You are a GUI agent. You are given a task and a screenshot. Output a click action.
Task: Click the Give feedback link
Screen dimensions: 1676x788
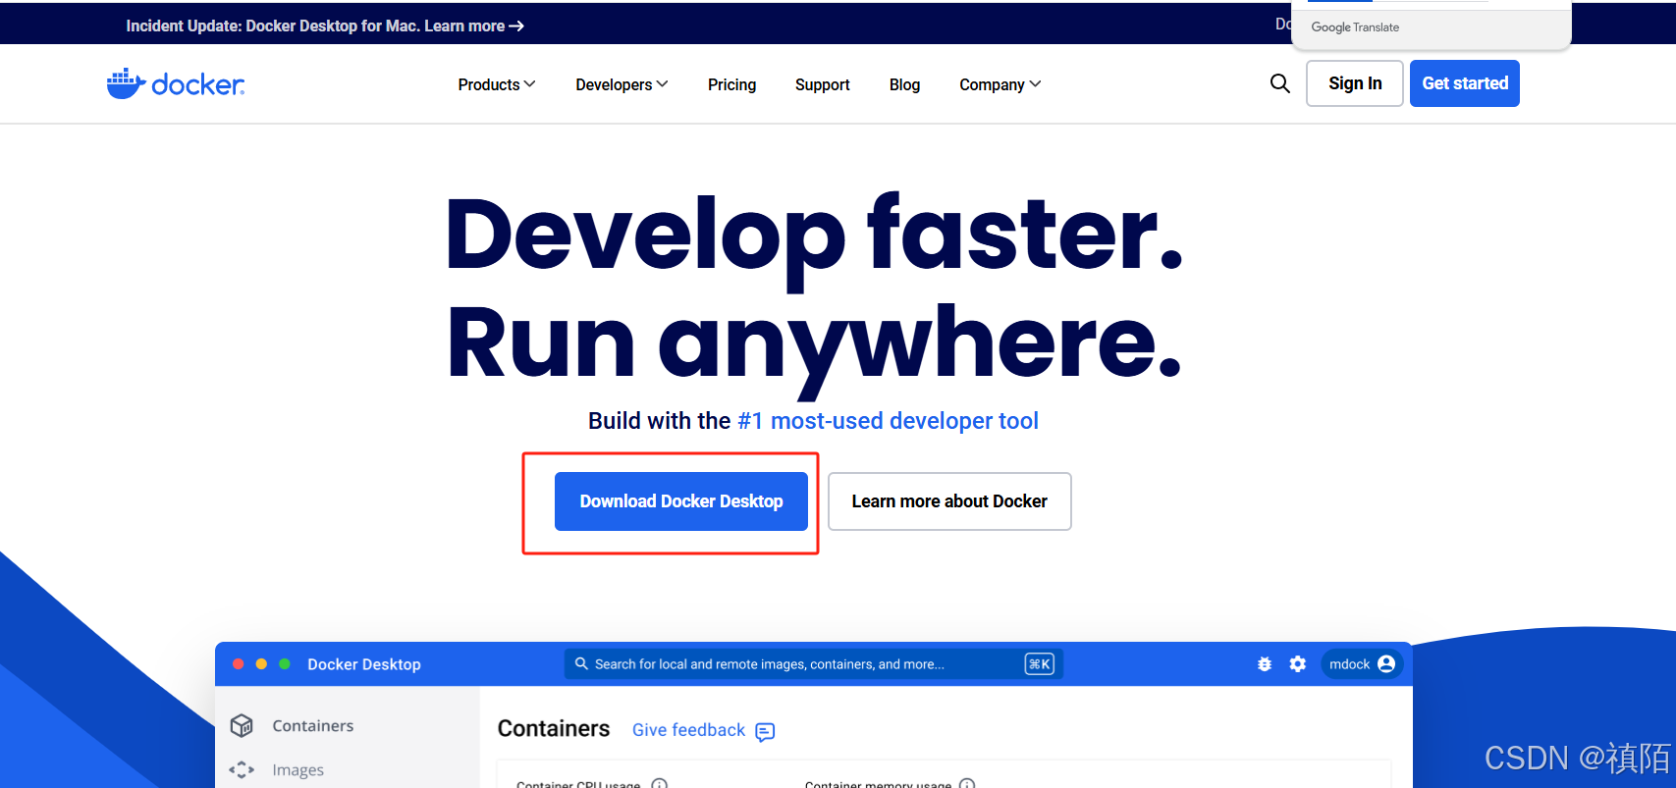689,730
